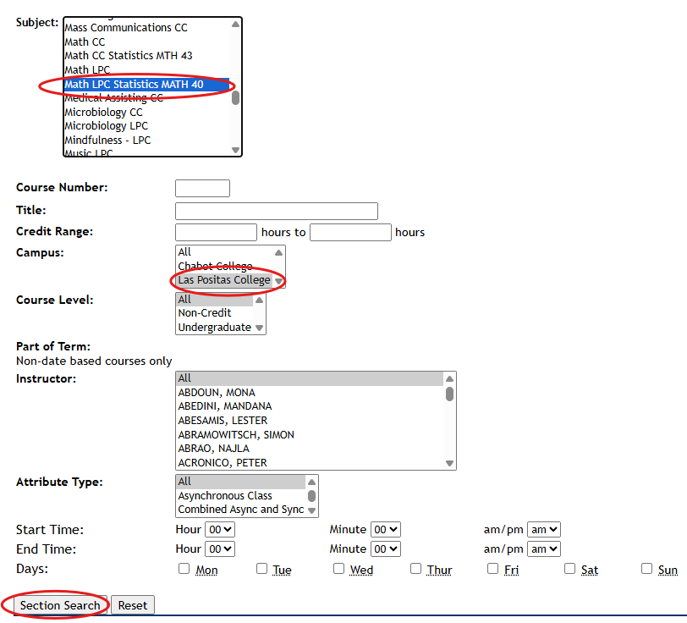Click the Instructor list scroll up arrow
Image resolution: width=687 pixels, height=623 pixels.
click(449, 379)
